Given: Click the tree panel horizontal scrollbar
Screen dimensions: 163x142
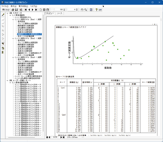Looking at the screenshot, I should 22,137.
